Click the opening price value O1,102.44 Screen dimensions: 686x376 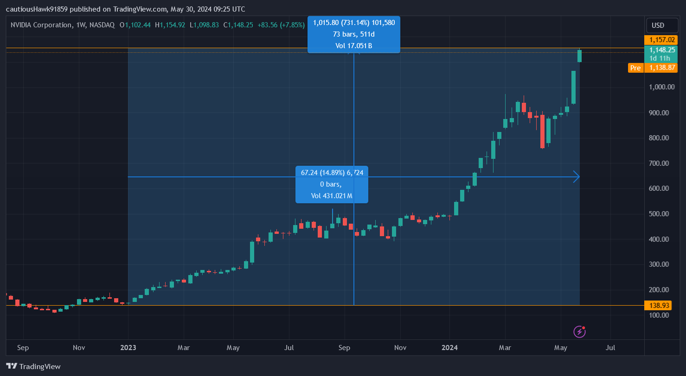point(136,25)
